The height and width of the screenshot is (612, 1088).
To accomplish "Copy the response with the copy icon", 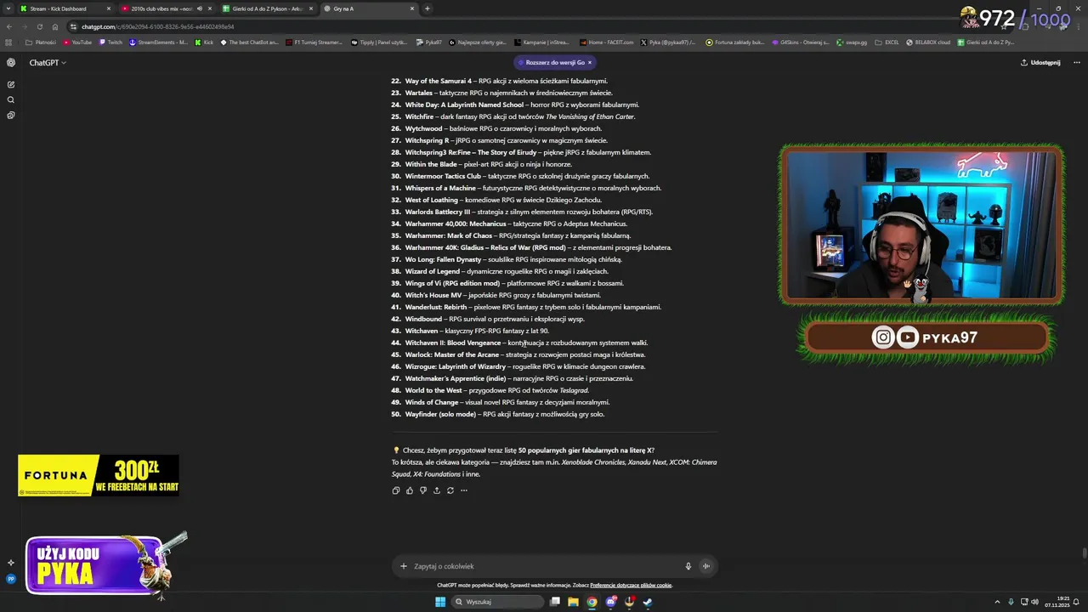I will coord(396,490).
